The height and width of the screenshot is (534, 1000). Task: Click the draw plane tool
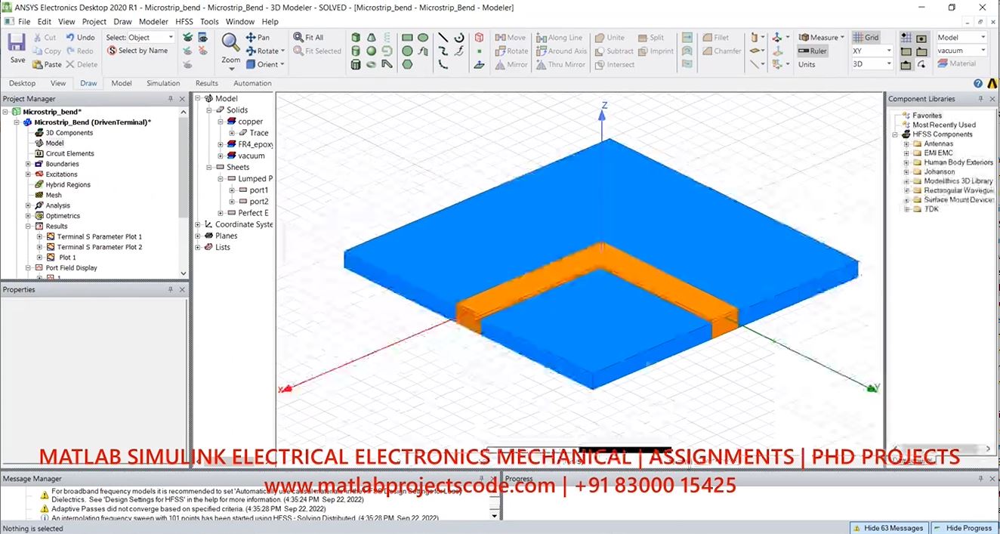tap(479, 64)
